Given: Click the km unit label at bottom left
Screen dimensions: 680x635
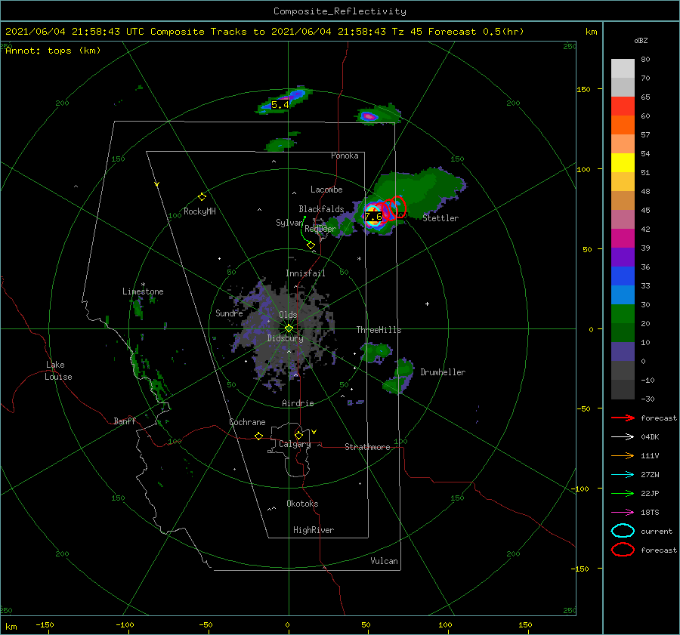Looking at the screenshot, I should pos(11,627).
